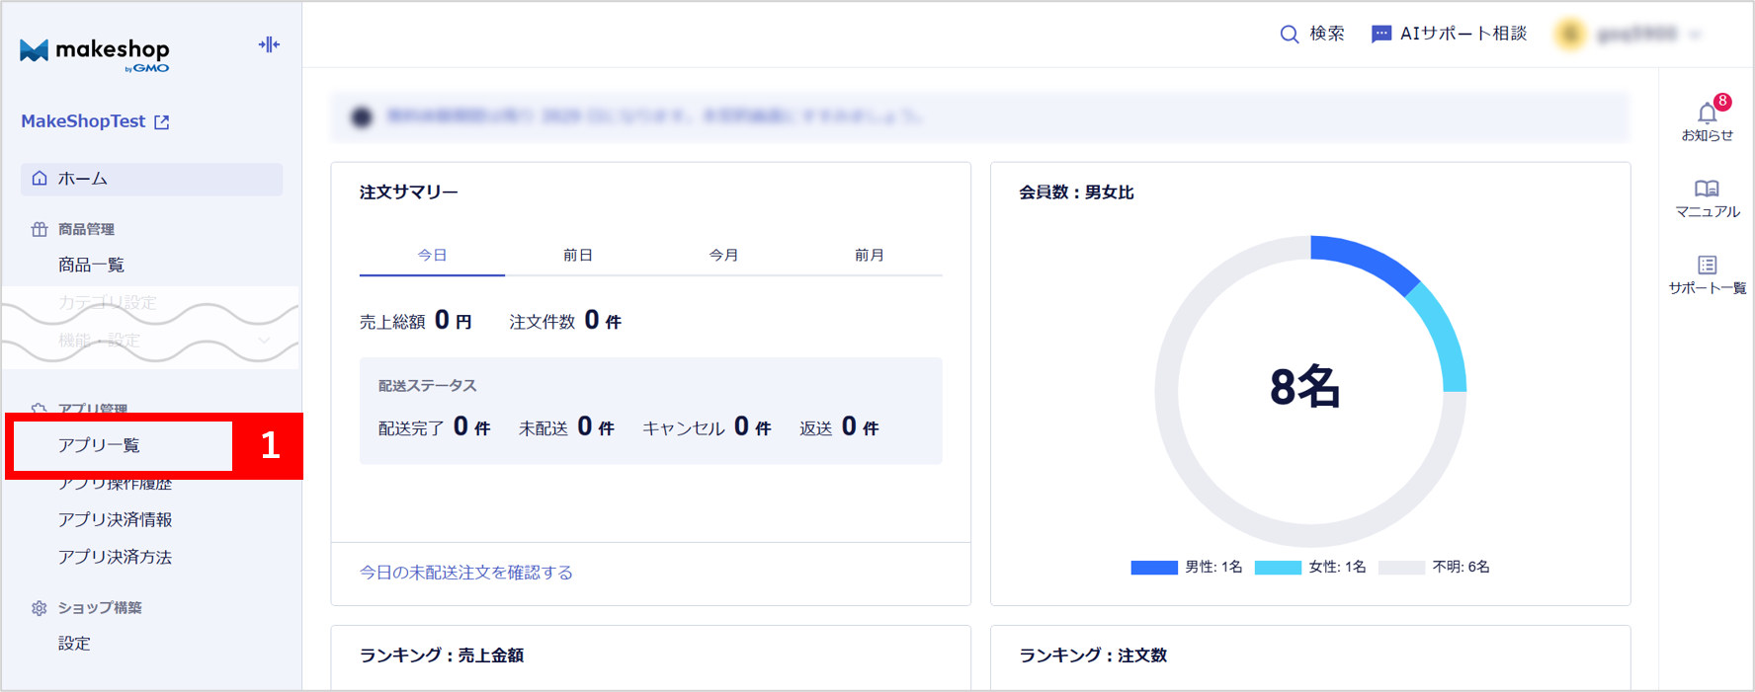Expand the user account dropdown arrow

[x=1696, y=35]
